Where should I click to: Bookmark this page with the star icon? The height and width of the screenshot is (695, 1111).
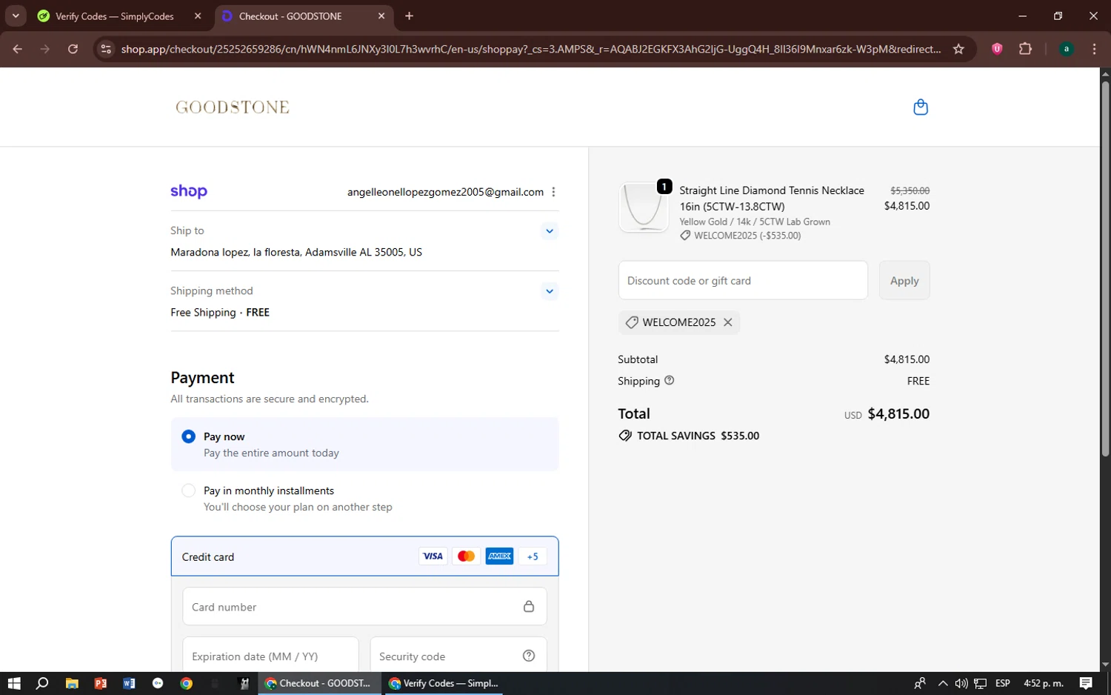[x=958, y=49]
